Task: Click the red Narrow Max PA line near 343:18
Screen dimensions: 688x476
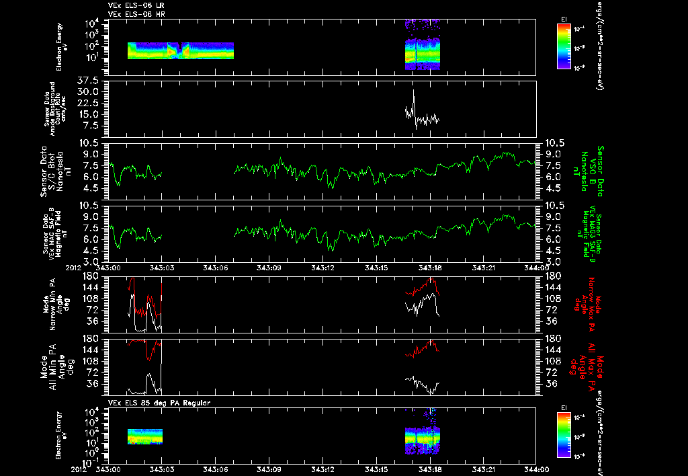Action: 422,287
